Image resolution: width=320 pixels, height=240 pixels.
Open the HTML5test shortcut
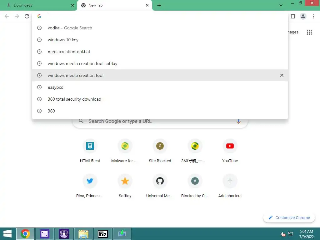(x=90, y=151)
